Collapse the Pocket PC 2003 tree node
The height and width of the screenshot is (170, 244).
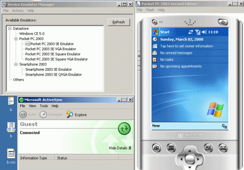[x=16, y=39]
